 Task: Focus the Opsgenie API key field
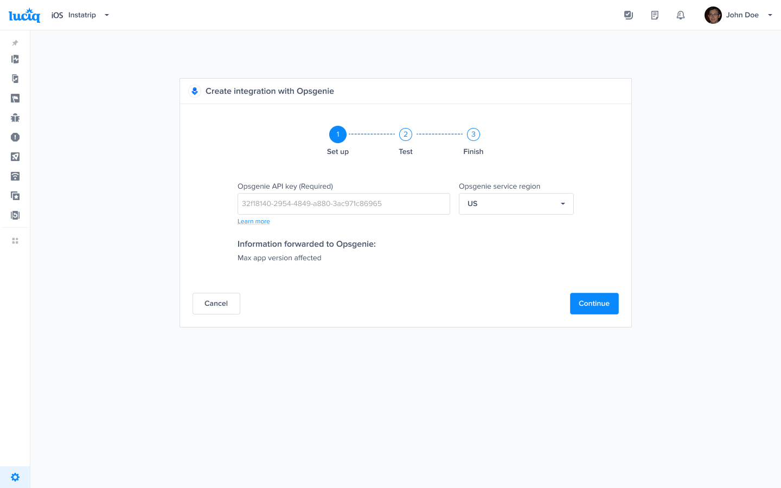tap(344, 204)
